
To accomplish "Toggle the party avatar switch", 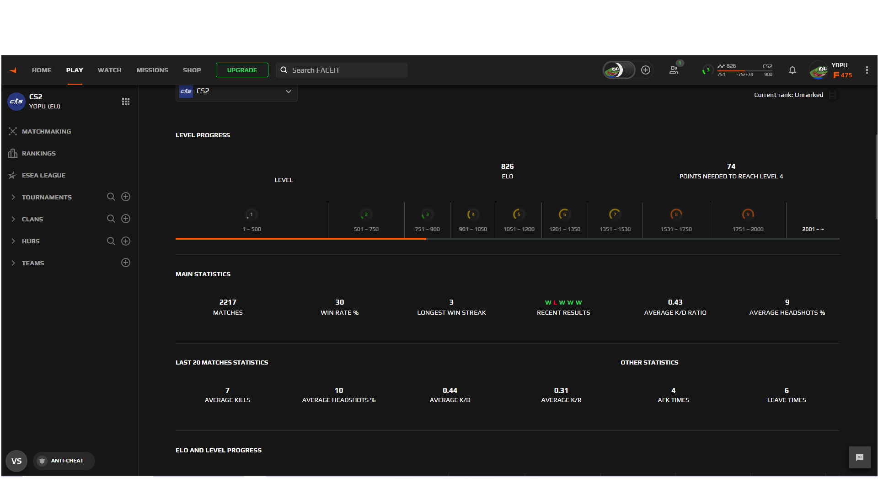I will (619, 70).
